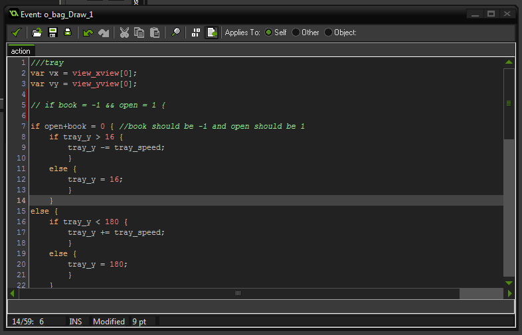Click the '9 pt' font size status entry
Image resolution: width=522 pixels, height=335 pixels.
tap(139, 322)
